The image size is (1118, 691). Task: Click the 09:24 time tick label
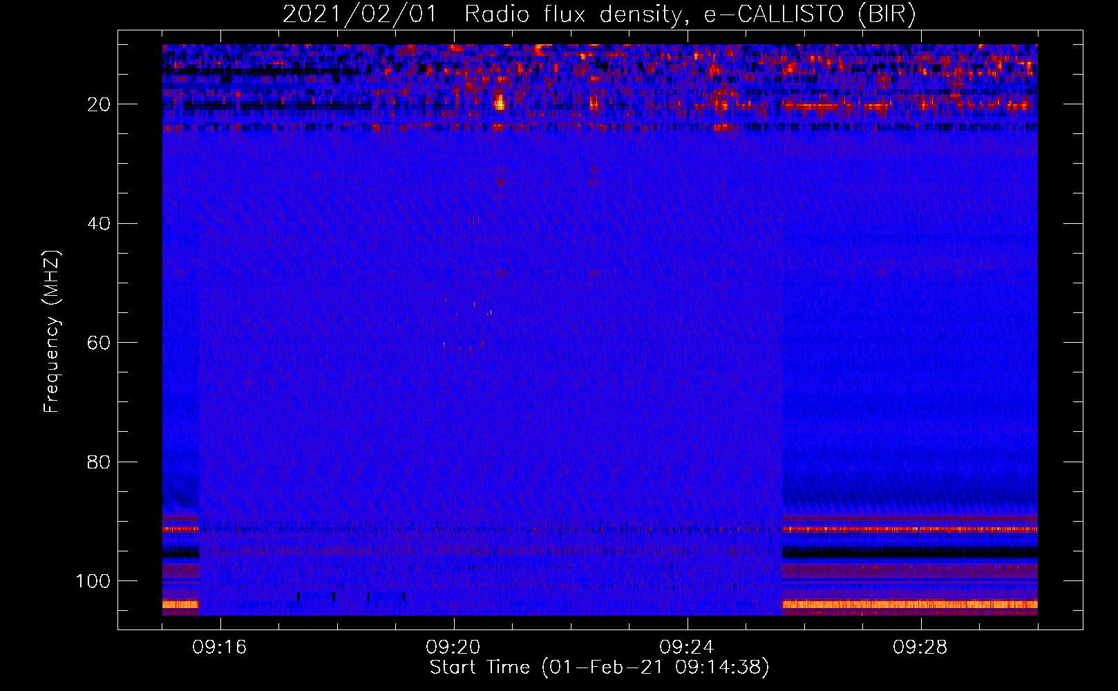coord(687,647)
